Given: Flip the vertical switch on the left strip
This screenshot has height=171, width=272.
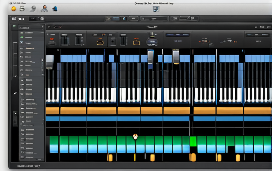Looking at the screenshot, I should tap(15, 119).
